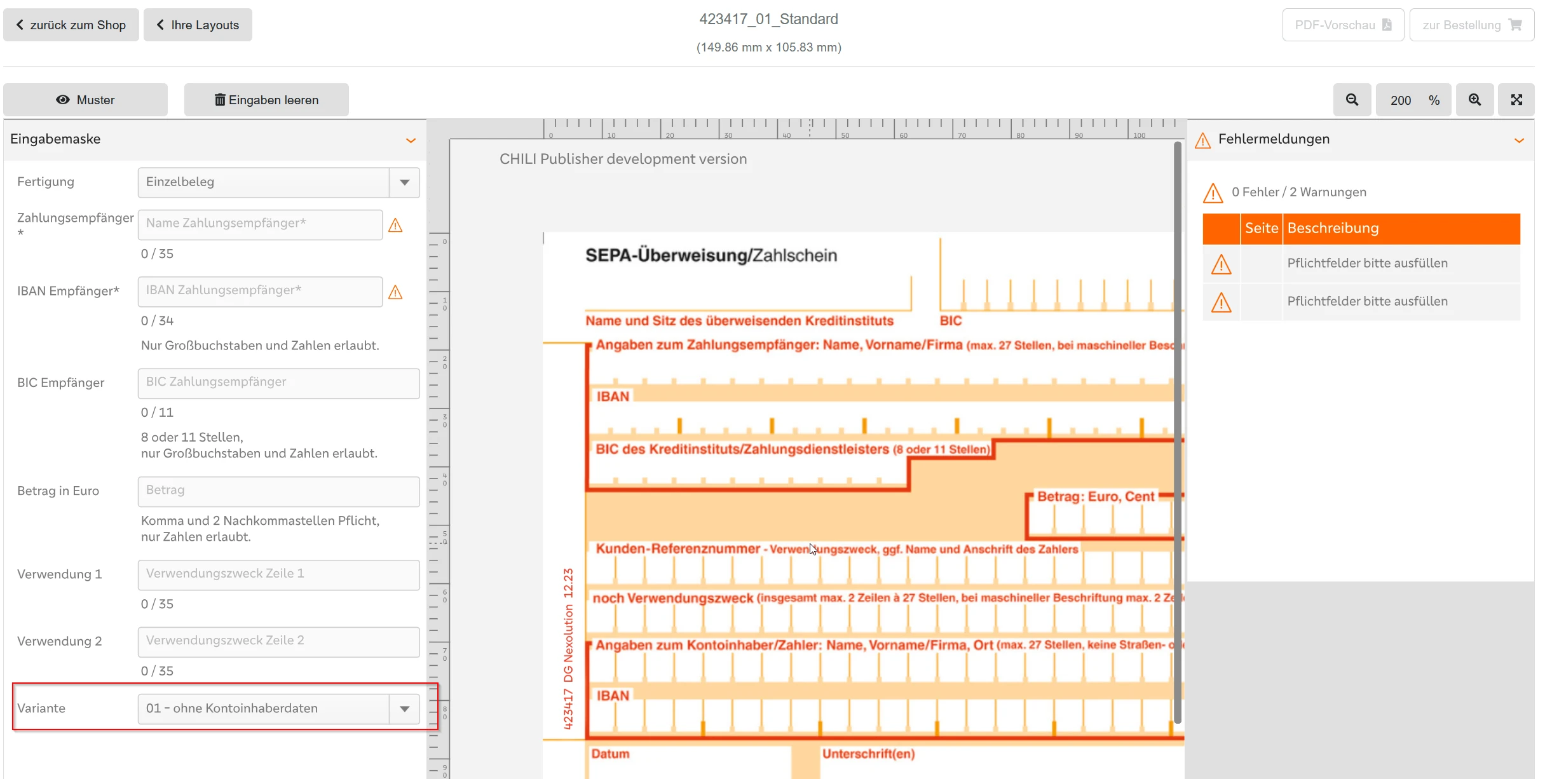Click the Betrag input field
The image size is (1552, 779).
click(x=278, y=491)
